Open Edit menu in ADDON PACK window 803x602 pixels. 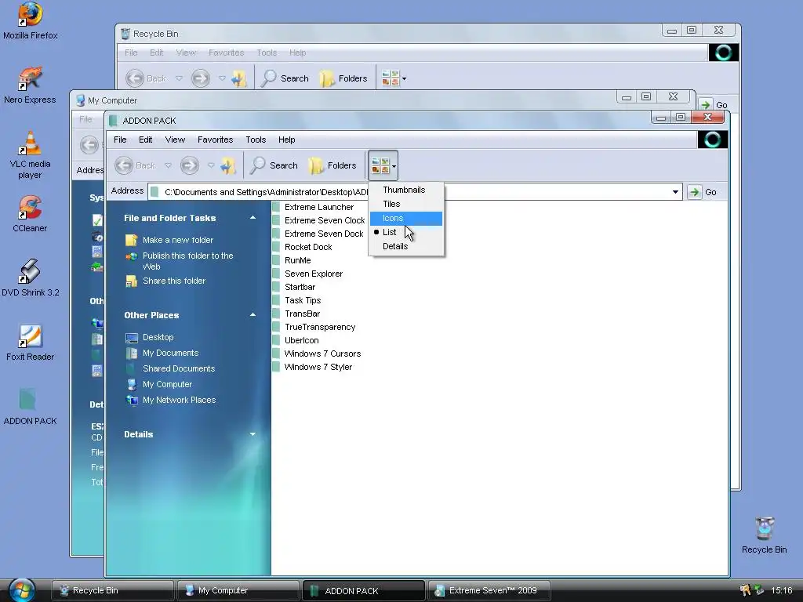click(145, 140)
